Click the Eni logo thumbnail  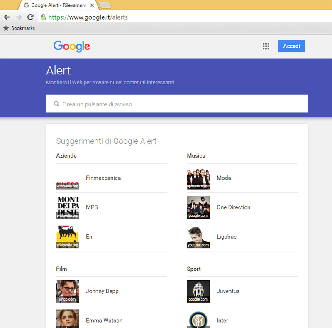click(x=68, y=237)
